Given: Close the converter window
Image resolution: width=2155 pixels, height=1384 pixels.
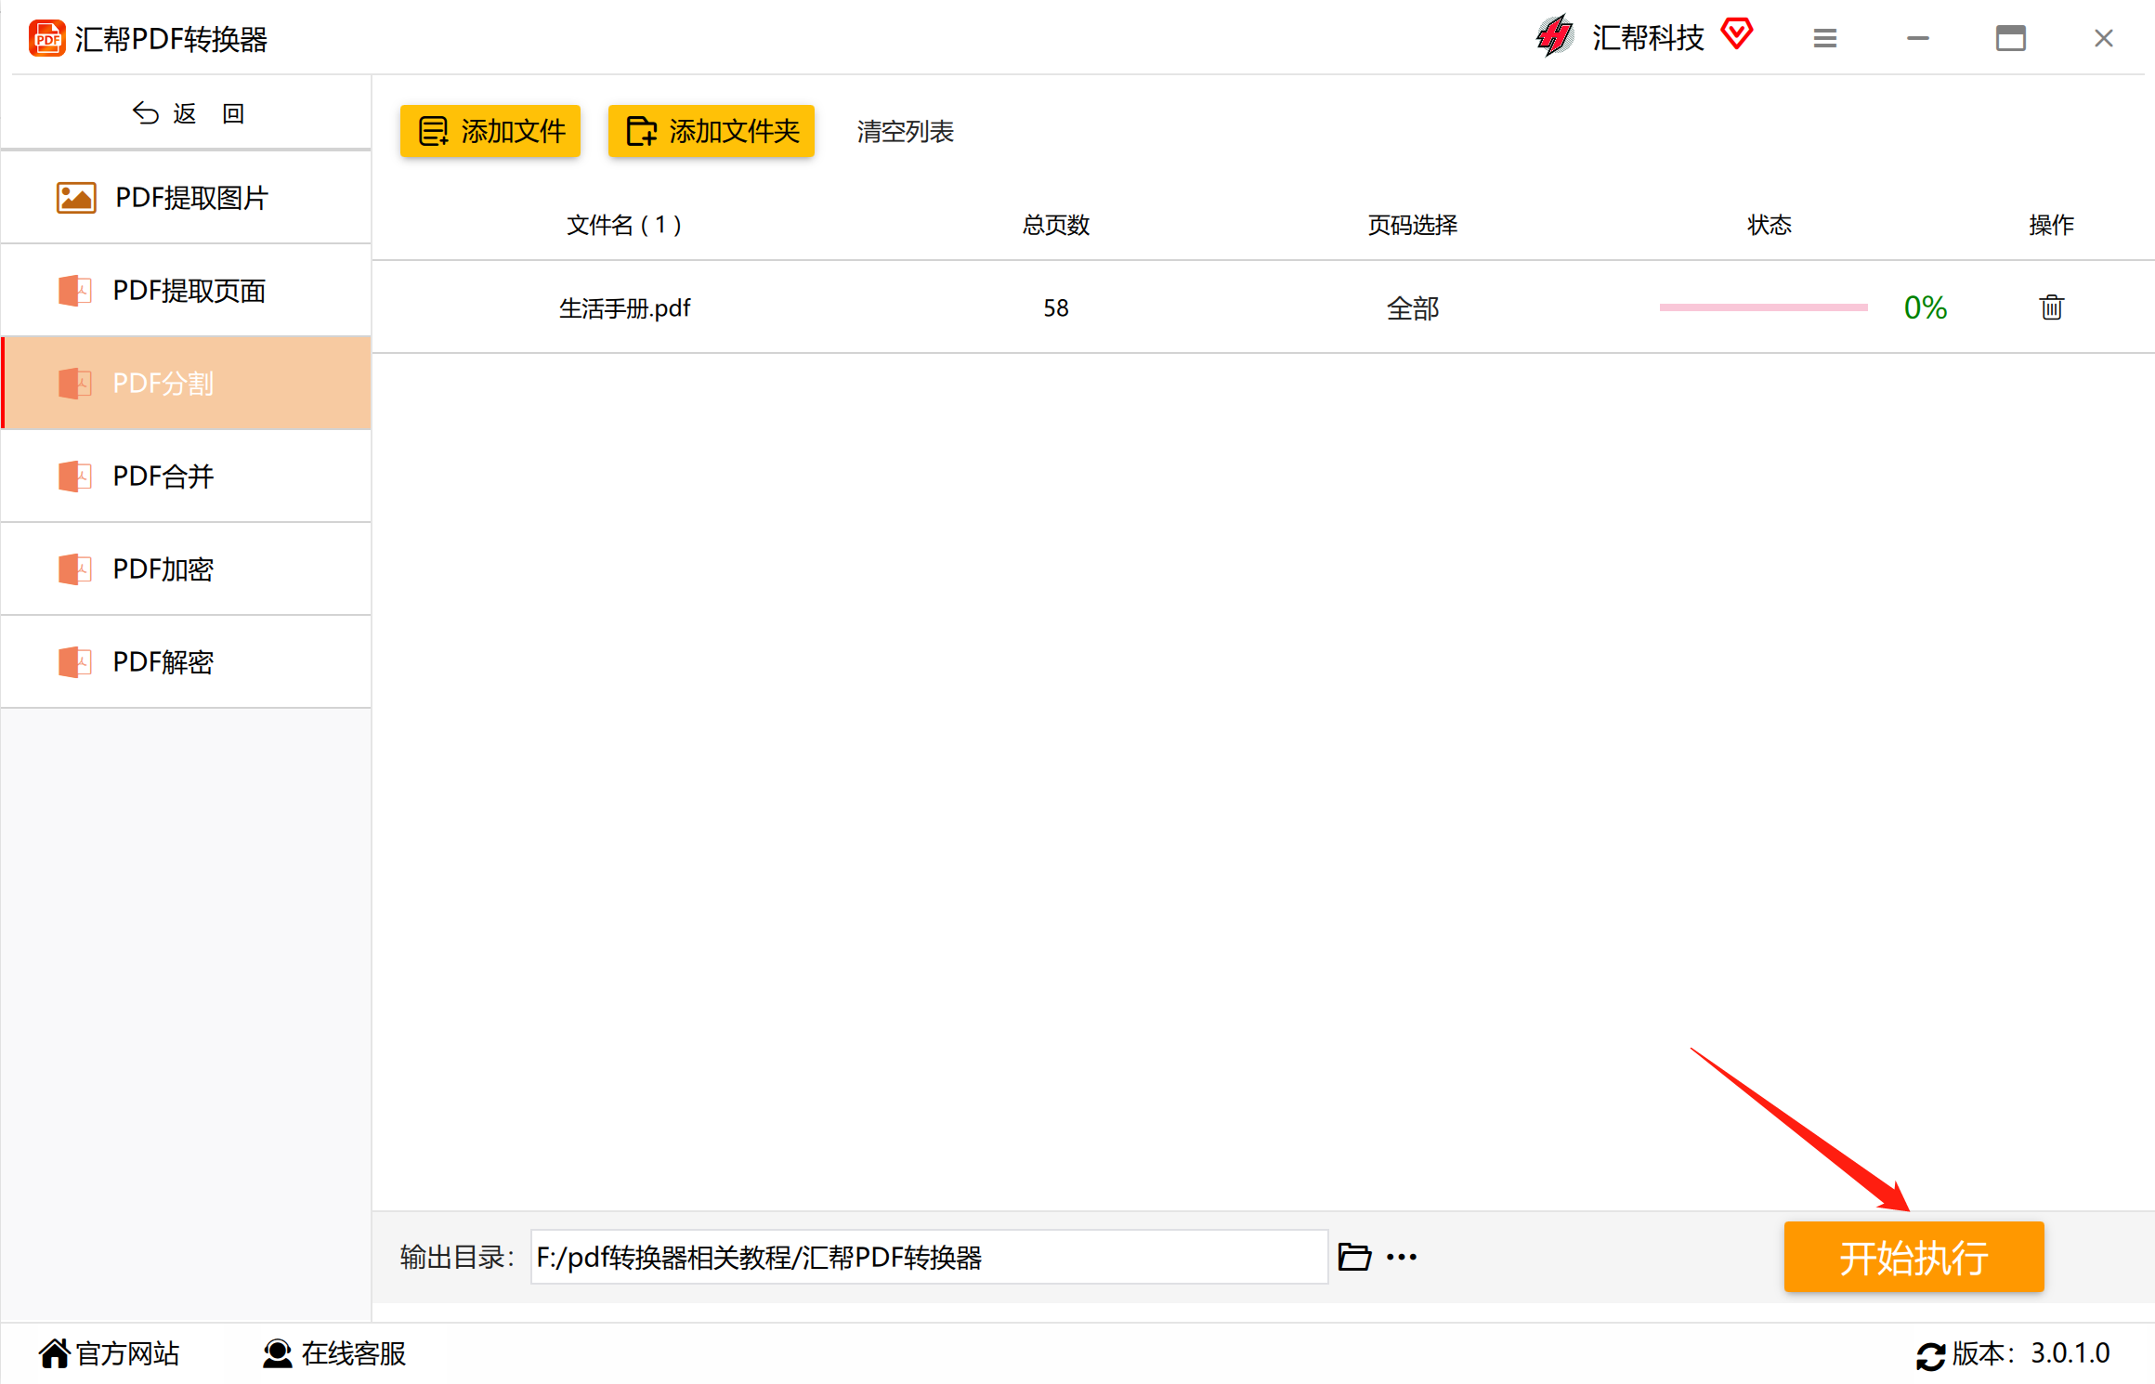Looking at the screenshot, I should coord(2104,38).
